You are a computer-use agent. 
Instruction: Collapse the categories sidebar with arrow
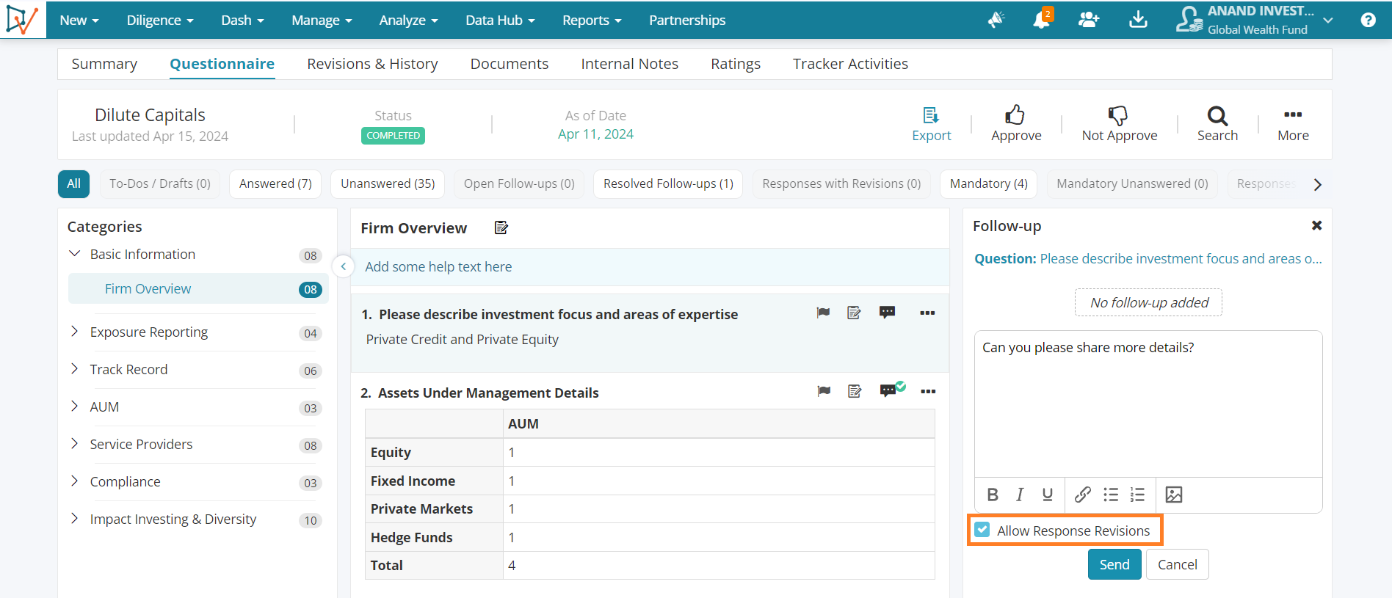[x=343, y=266]
